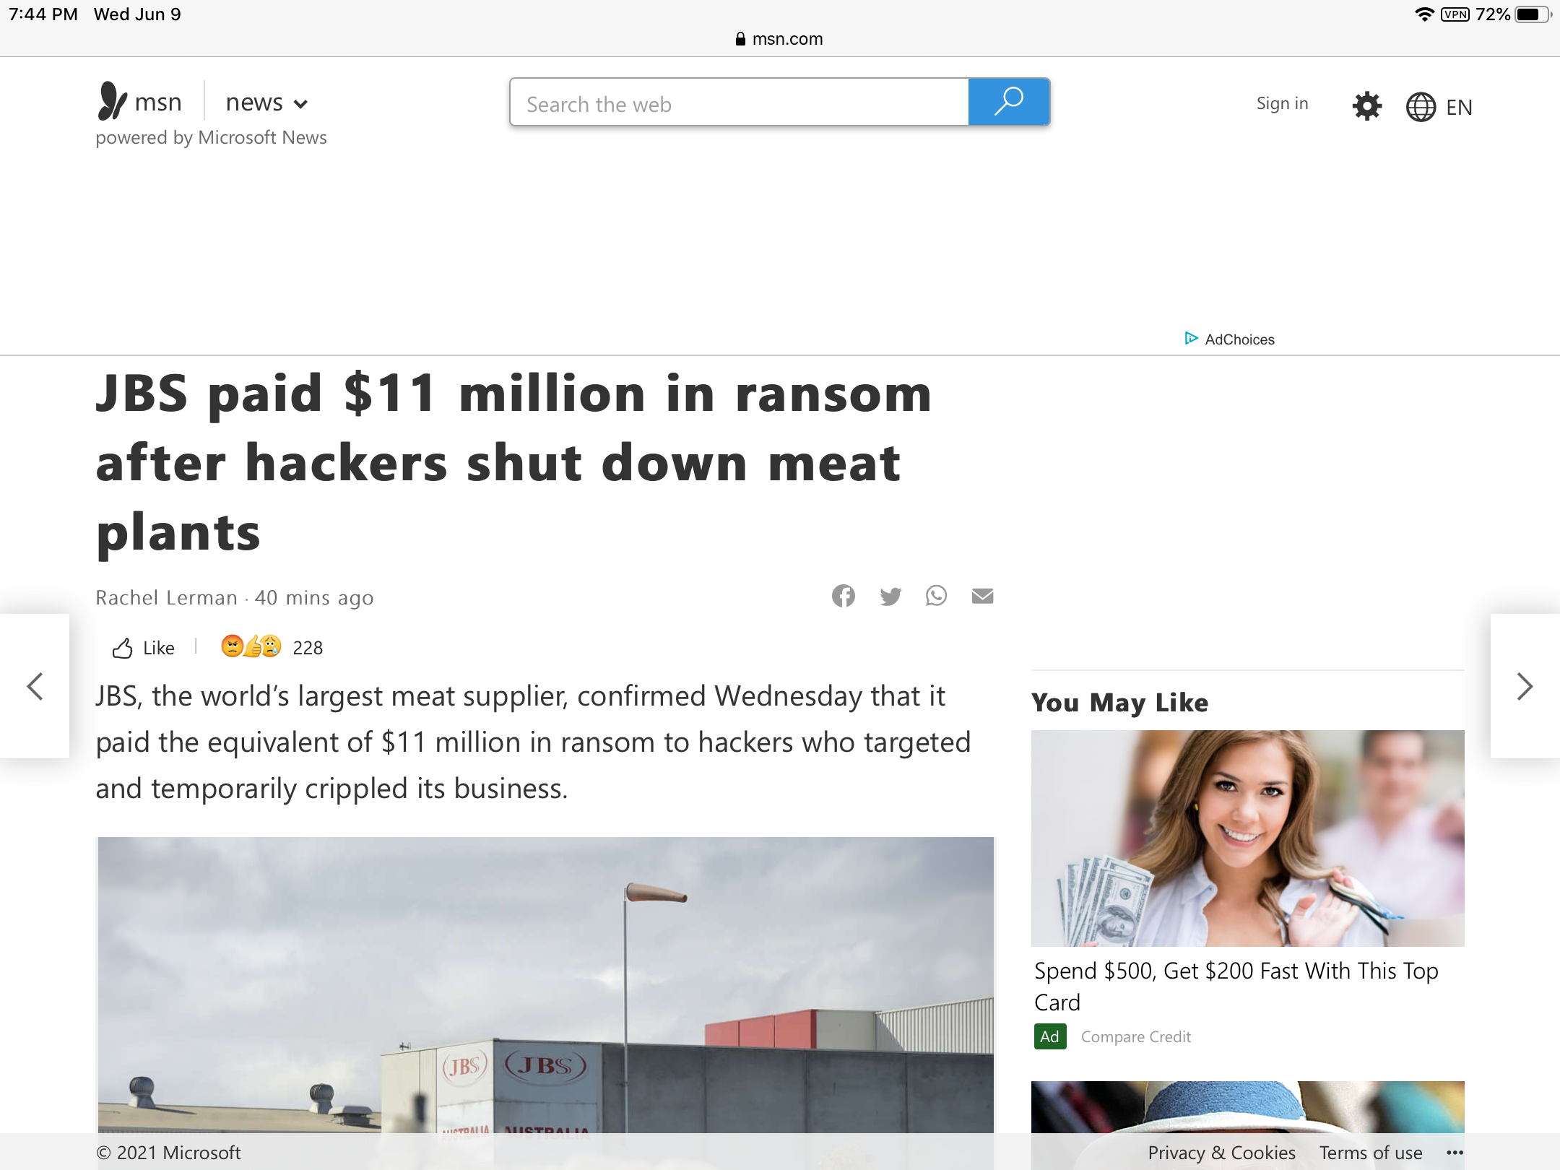The image size is (1560, 1170).
Task: Click the Compare Credit sponsor link
Action: (1135, 1036)
